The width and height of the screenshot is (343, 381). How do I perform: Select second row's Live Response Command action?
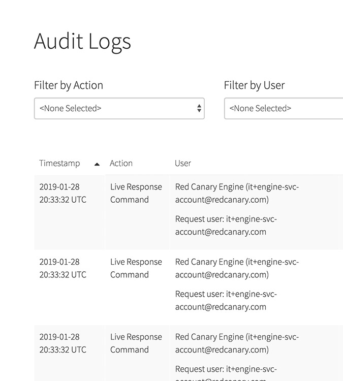click(136, 268)
